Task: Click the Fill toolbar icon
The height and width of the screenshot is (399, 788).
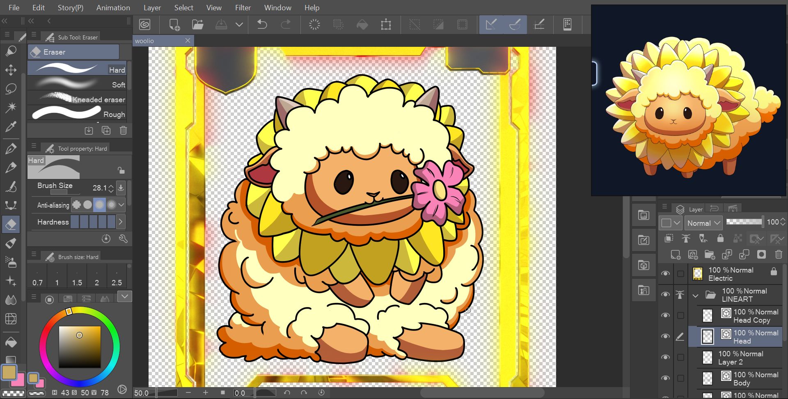Action: pos(362,25)
